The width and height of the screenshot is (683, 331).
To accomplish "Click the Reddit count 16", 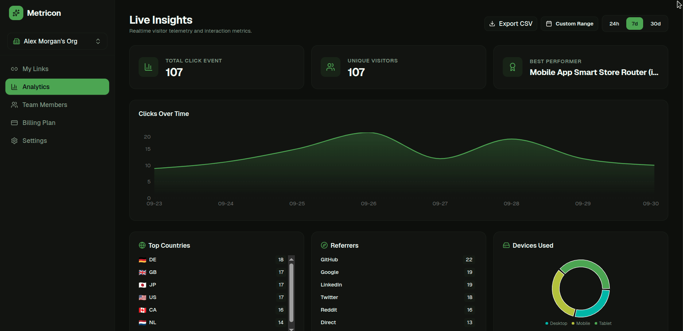I will click(470, 310).
